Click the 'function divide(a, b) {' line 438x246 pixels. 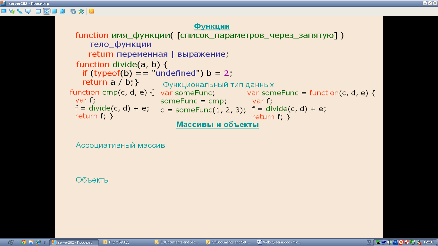pyautogui.click(x=122, y=64)
